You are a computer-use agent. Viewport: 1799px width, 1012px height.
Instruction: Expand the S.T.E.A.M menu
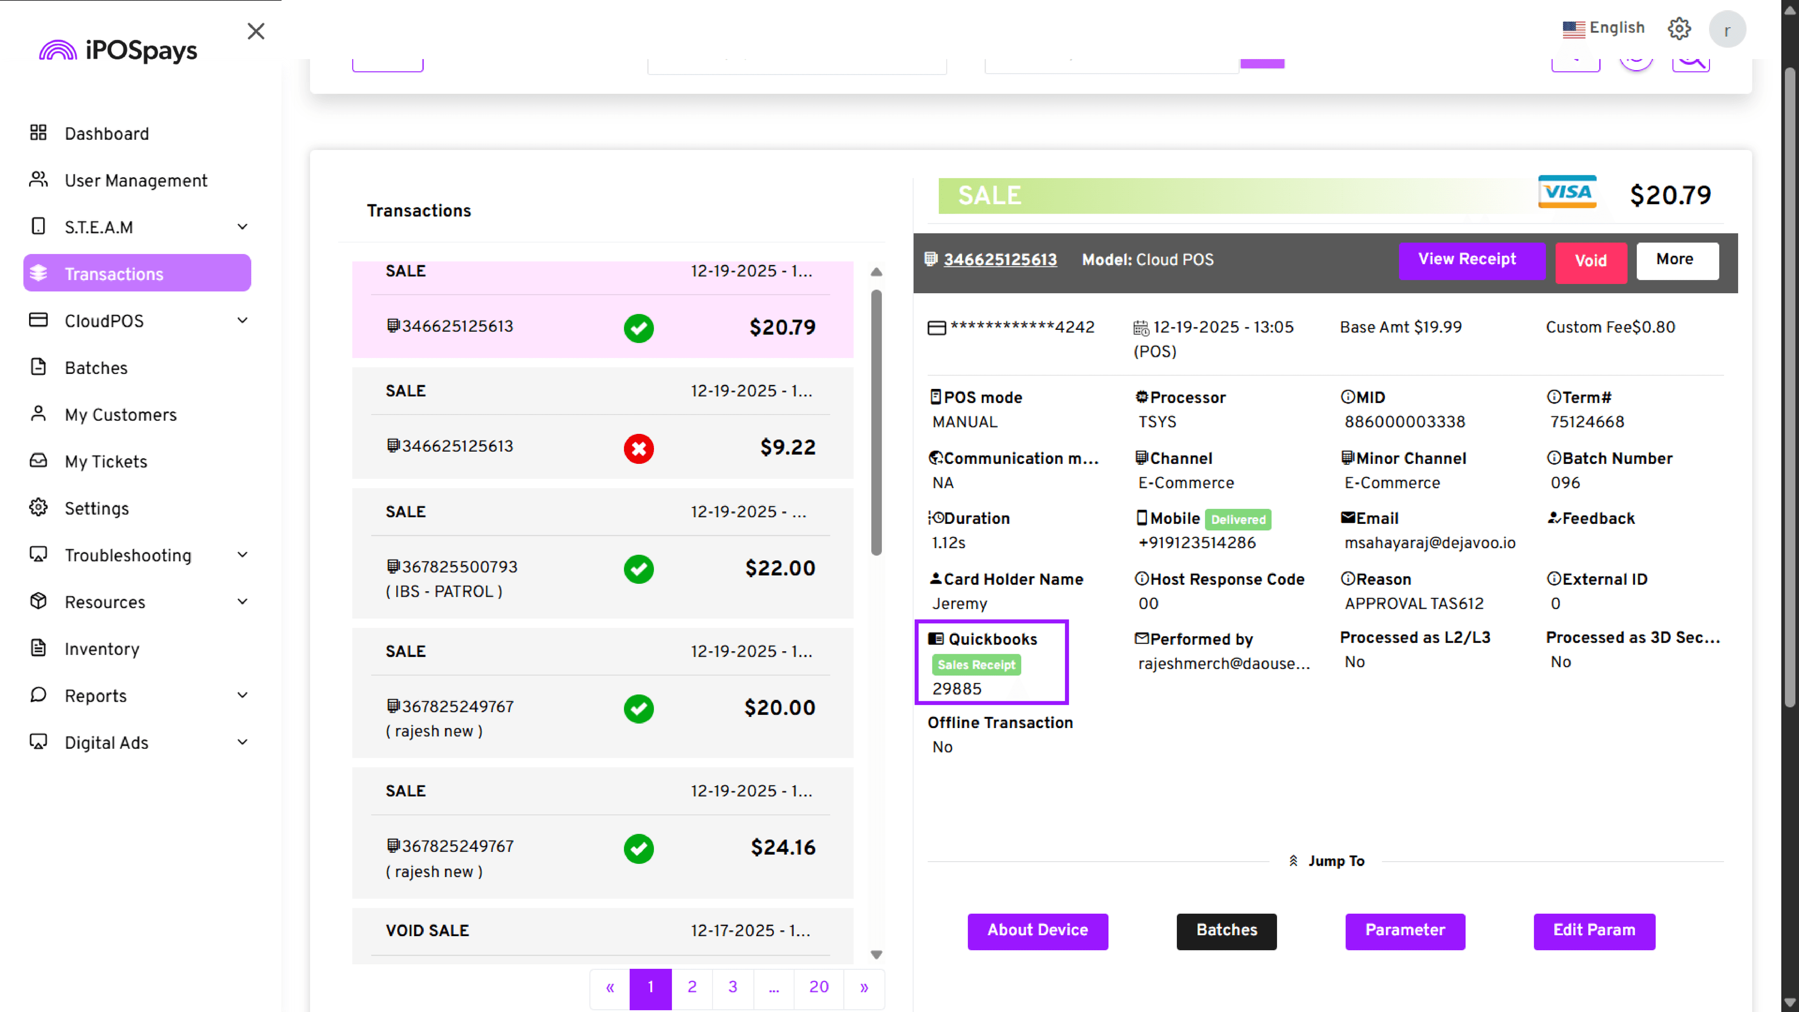[242, 227]
